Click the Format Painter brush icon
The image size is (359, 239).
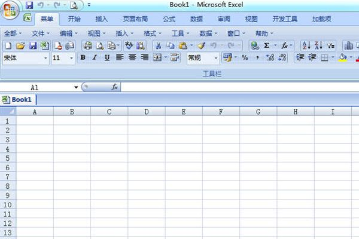[201, 45]
